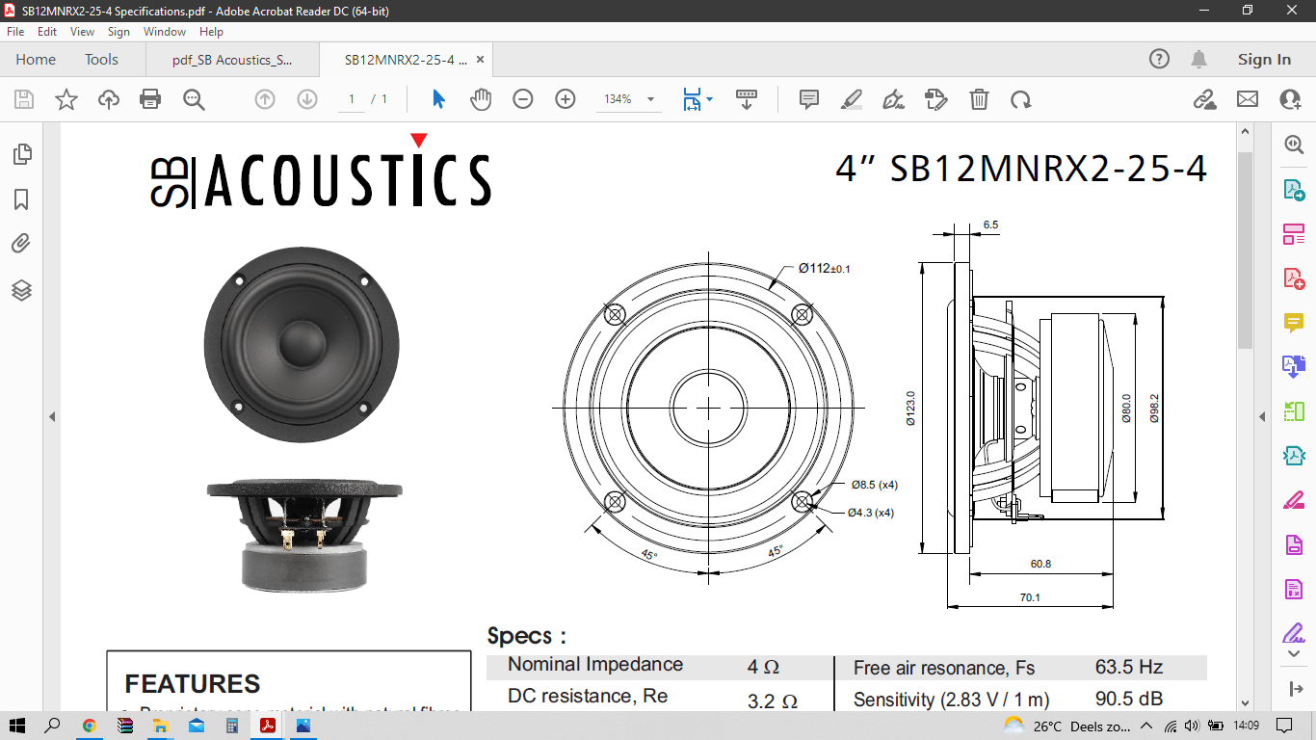
Task: Open share with others person icon
Action: pos(1290,99)
